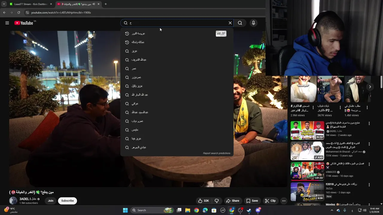Choose the search suggestion 'عزيز فيفا'

click(x=177, y=139)
